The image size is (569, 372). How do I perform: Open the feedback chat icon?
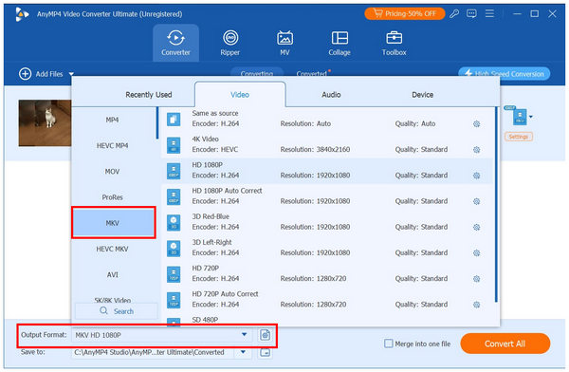tap(471, 14)
